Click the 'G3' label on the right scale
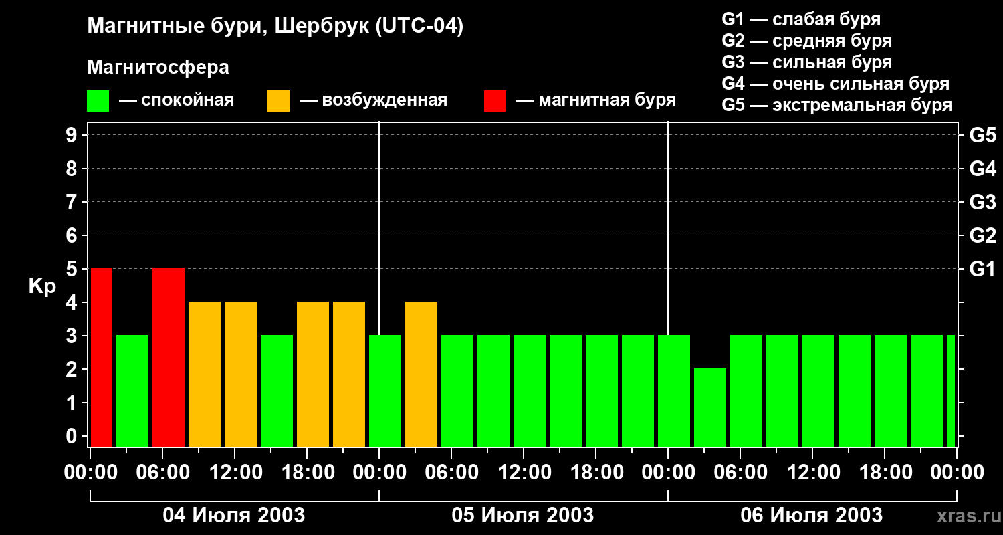This screenshot has height=535, width=1003. (983, 202)
